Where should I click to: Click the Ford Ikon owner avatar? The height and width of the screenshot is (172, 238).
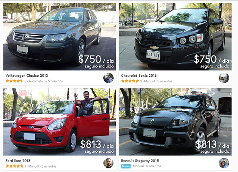[109, 163]
